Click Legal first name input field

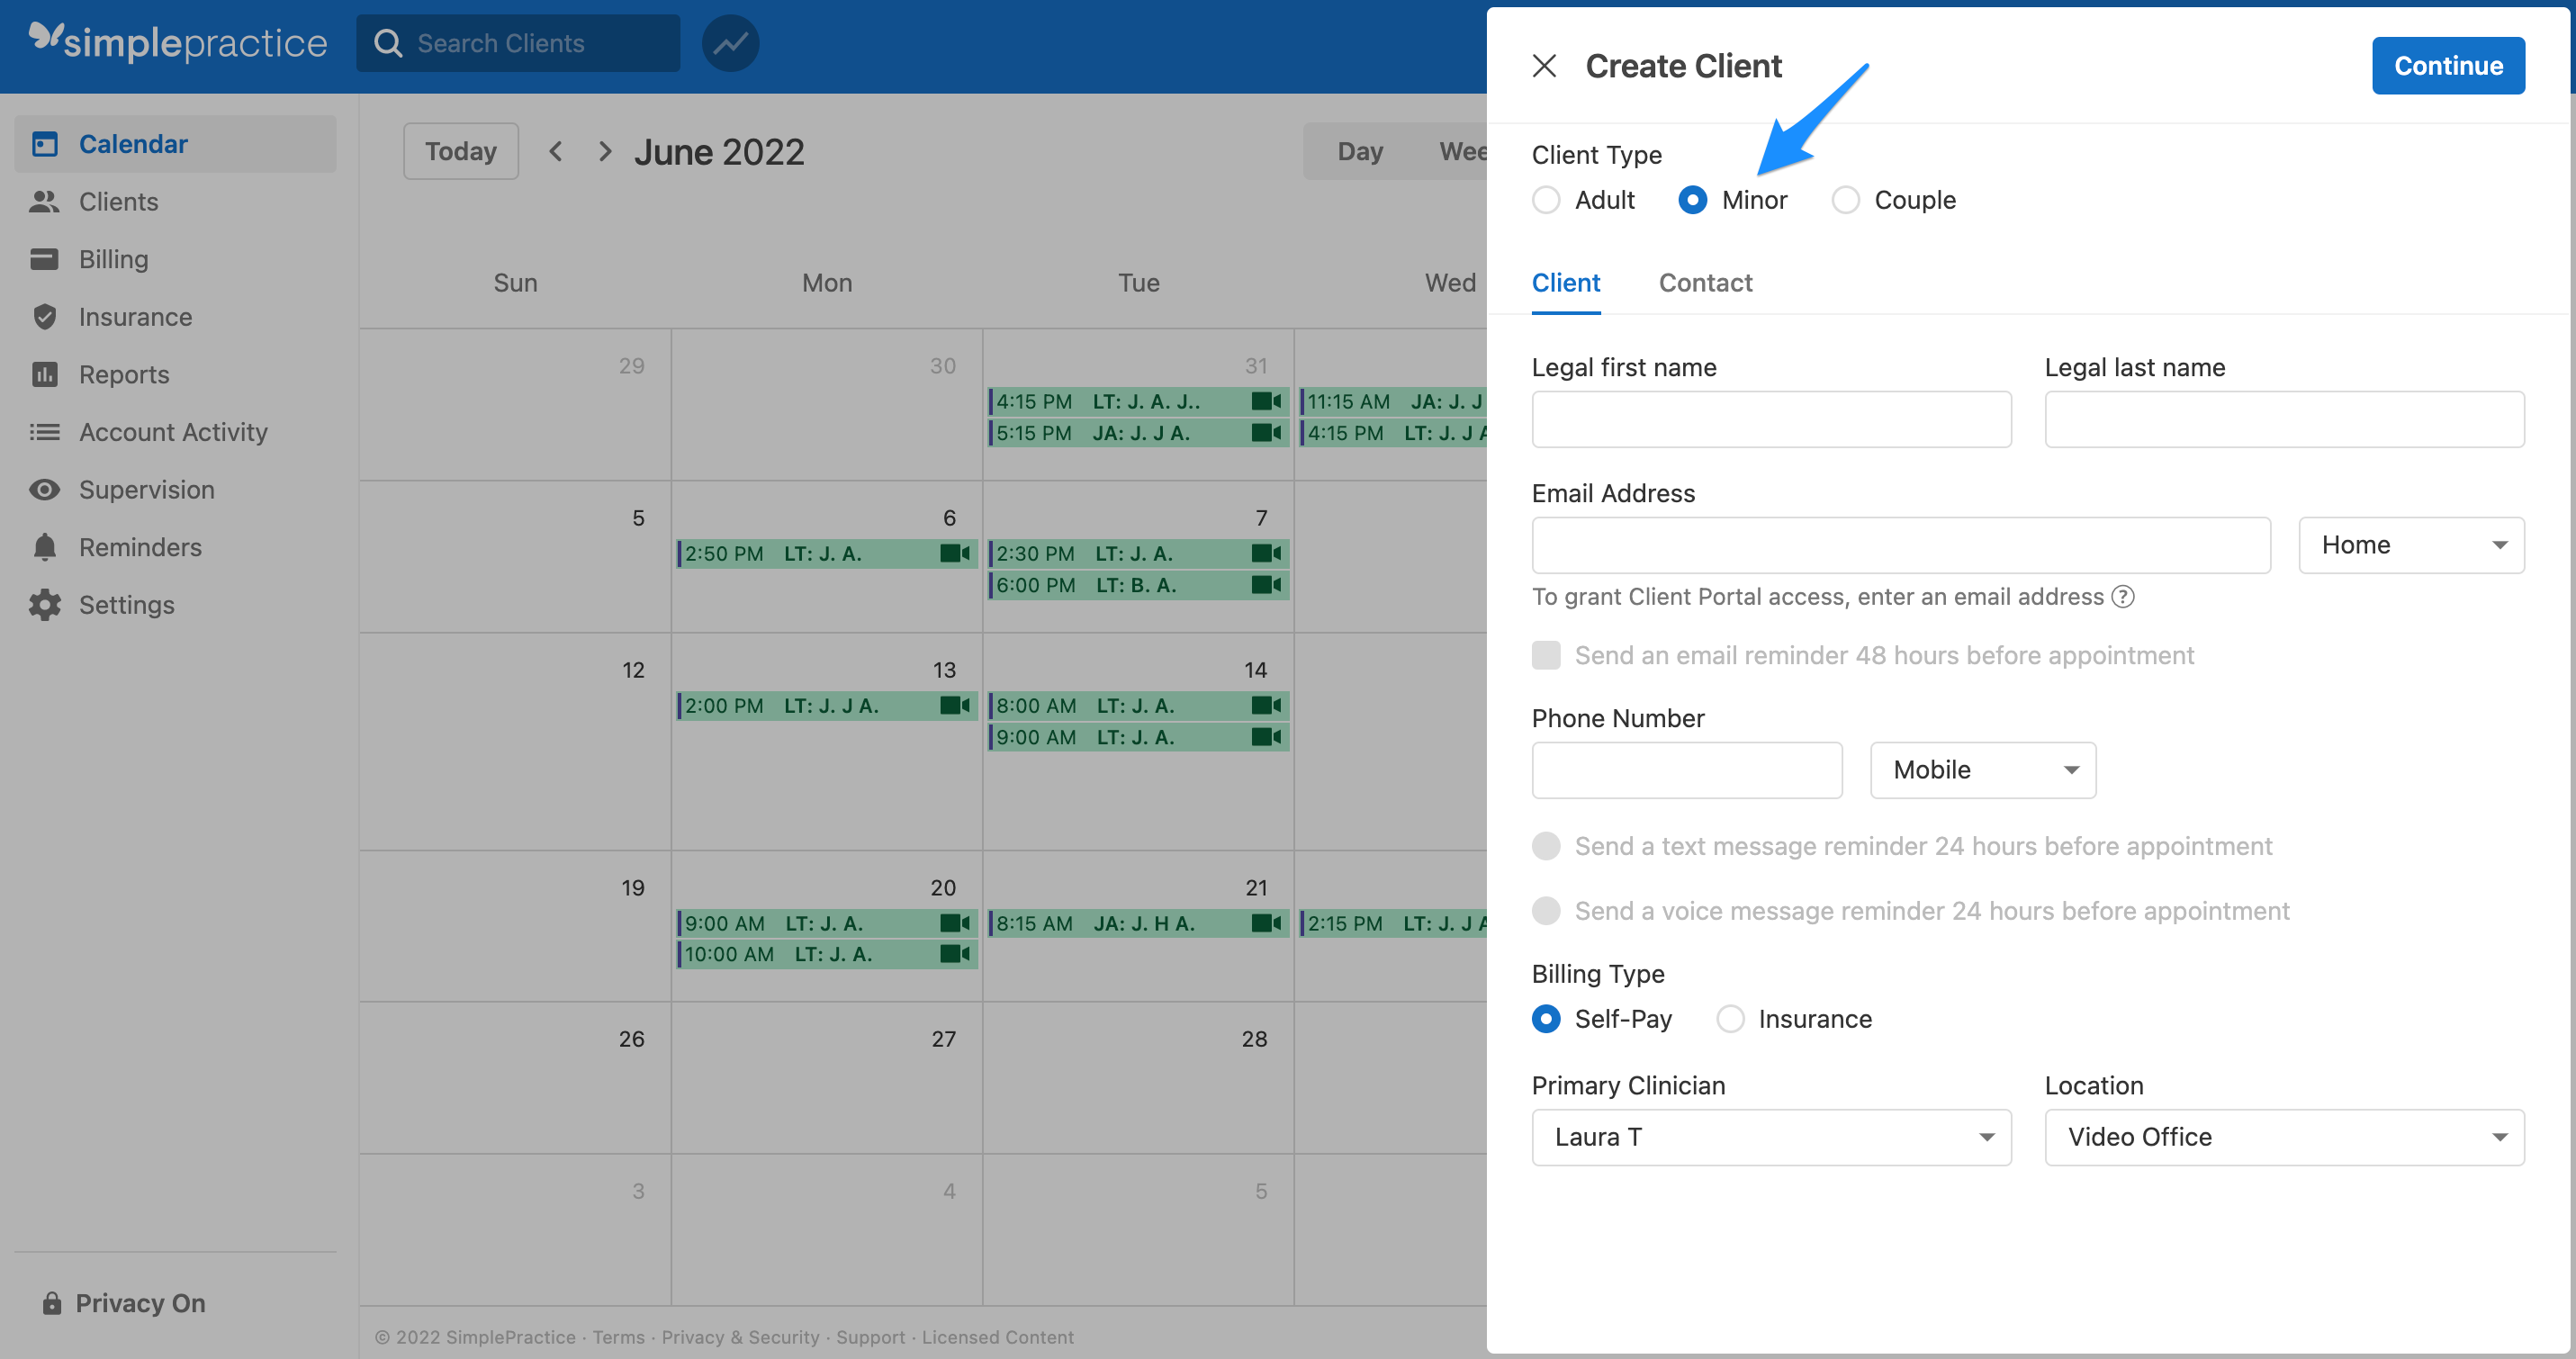click(x=1772, y=418)
